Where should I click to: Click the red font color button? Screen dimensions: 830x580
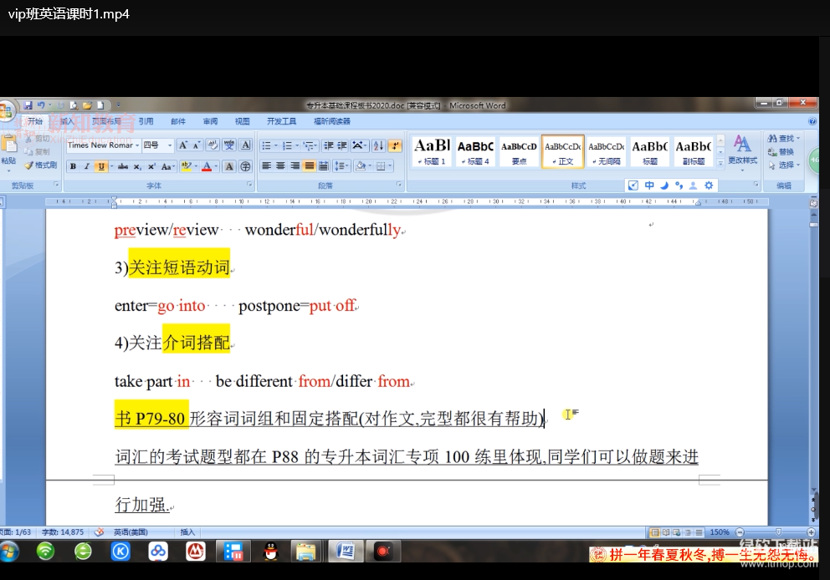pos(207,166)
